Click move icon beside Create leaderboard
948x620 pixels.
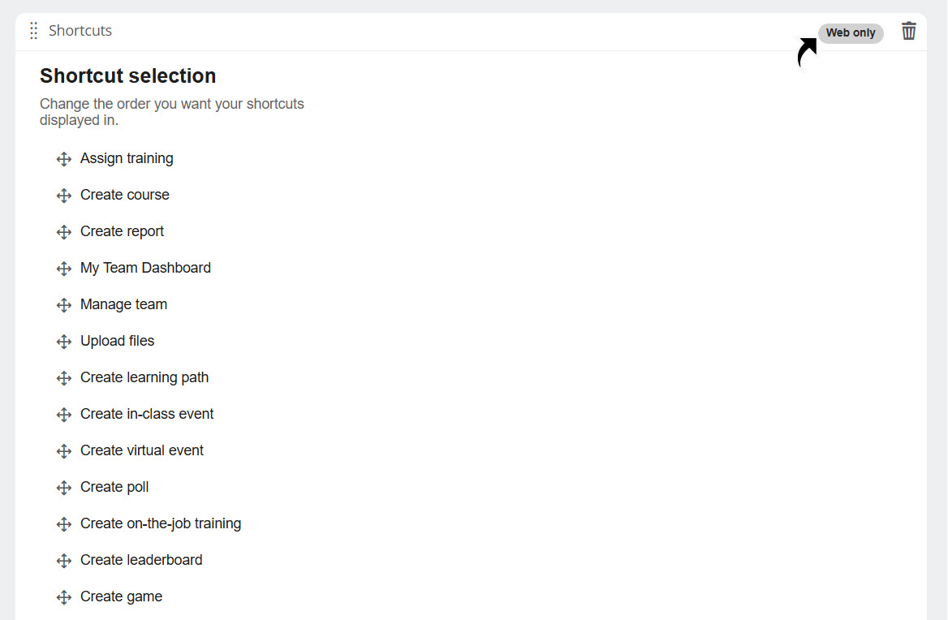(x=64, y=561)
